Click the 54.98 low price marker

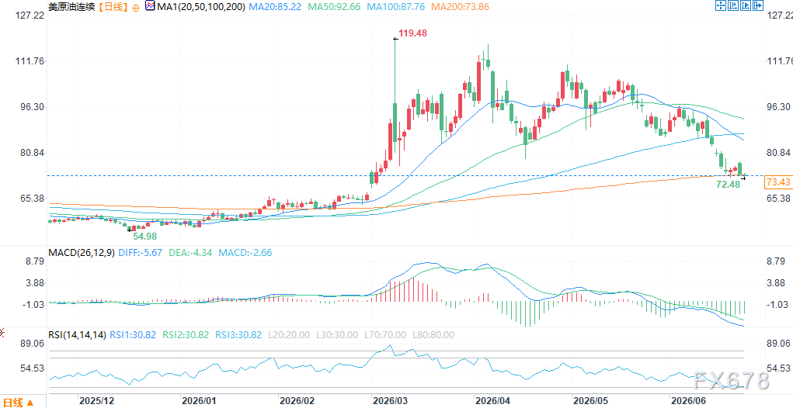click(x=144, y=237)
